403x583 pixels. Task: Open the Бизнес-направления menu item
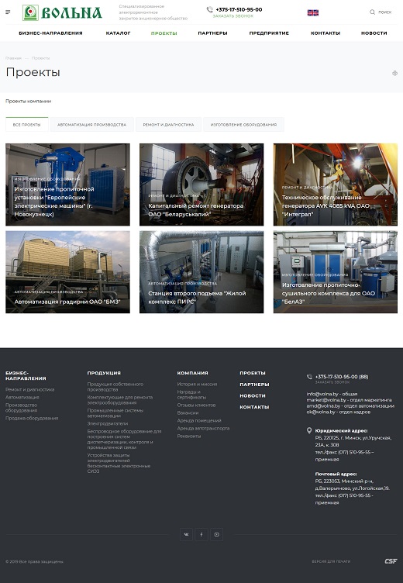tap(50, 33)
